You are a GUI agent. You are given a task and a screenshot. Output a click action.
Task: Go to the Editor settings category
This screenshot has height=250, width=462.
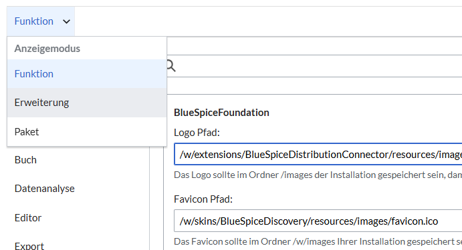(x=28, y=218)
